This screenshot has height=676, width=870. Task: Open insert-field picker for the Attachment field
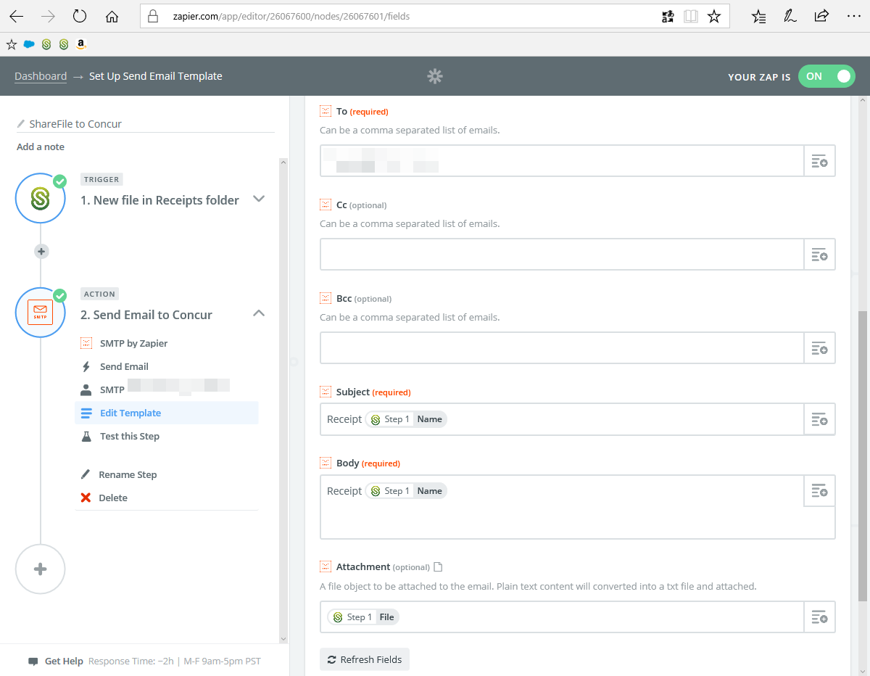pos(819,617)
